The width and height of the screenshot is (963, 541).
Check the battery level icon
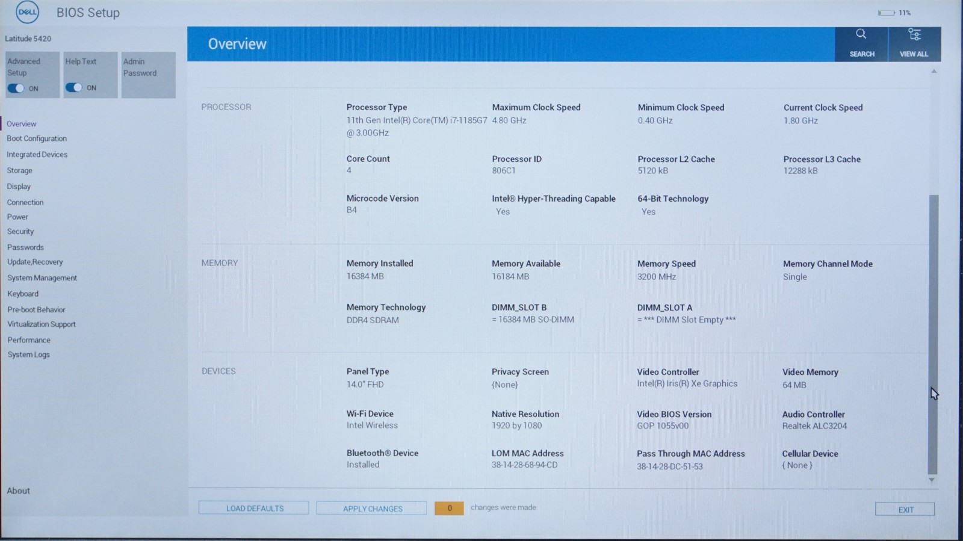coord(886,13)
